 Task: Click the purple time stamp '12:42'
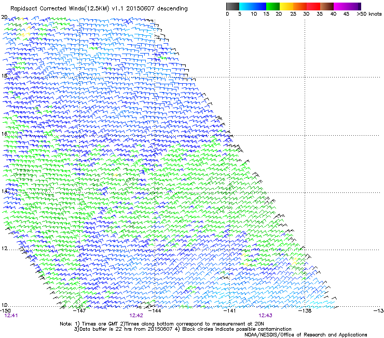[x=136, y=316]
